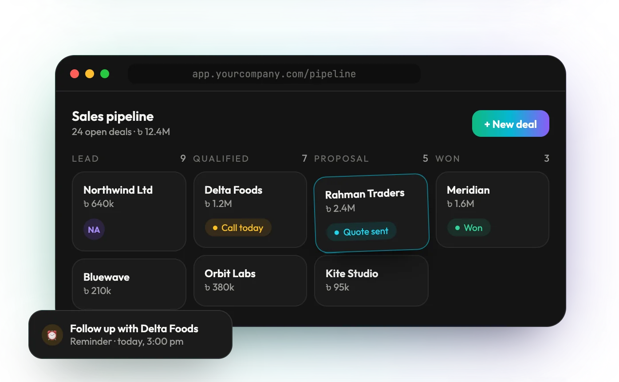Open the Northwind Ltd deal card

tap(129, 211)
